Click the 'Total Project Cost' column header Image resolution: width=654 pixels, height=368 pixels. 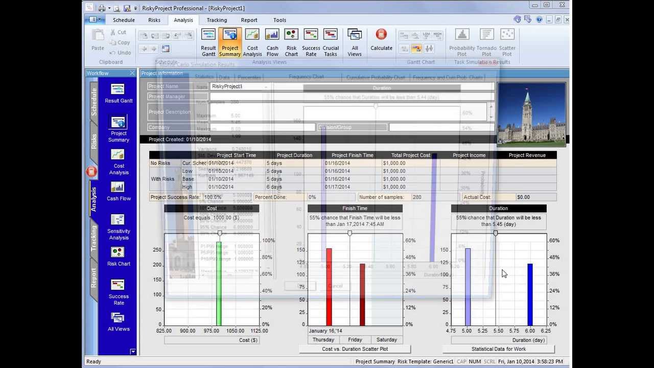coord(411,155)
